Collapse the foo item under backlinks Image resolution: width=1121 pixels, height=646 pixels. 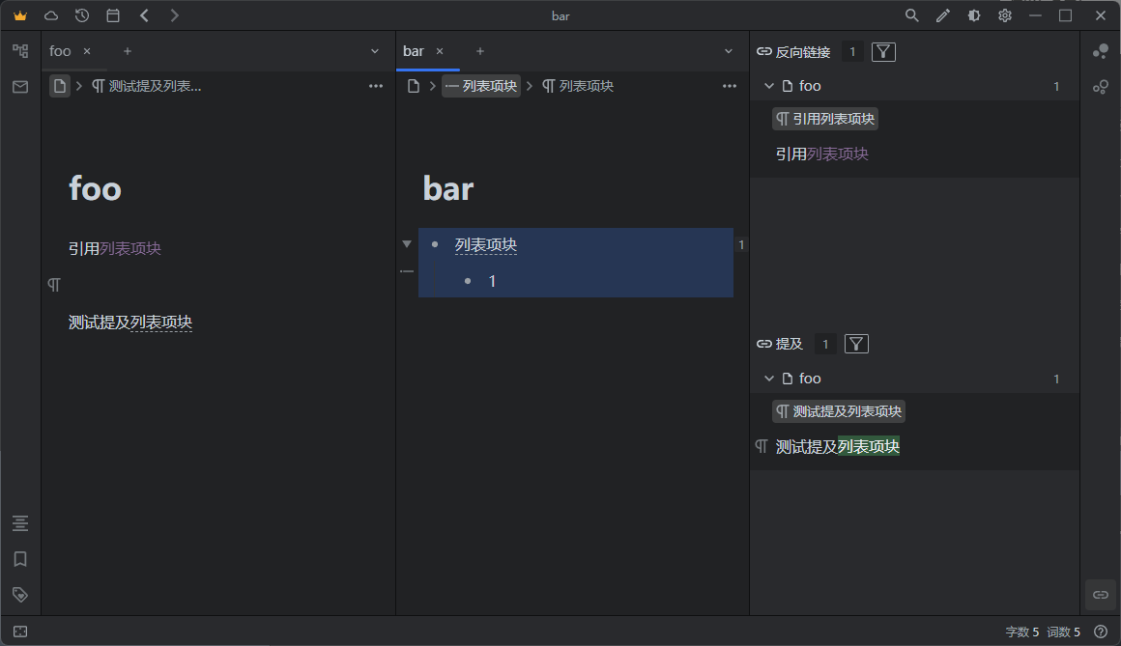click(x=769, y=86)
